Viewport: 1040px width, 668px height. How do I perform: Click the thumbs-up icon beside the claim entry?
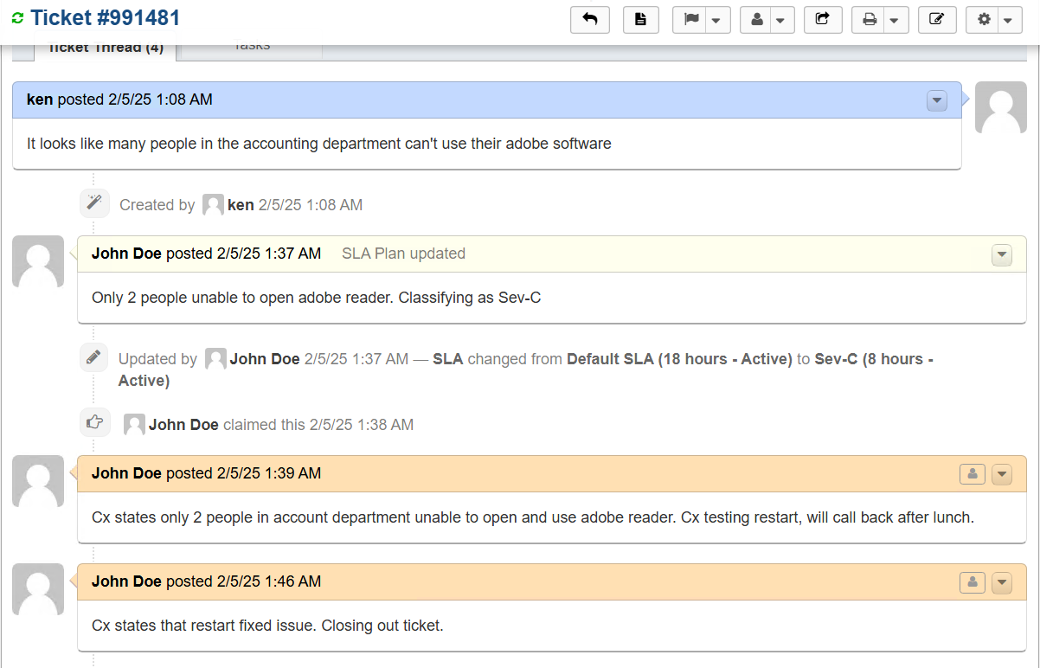click(x=95, y=421)
